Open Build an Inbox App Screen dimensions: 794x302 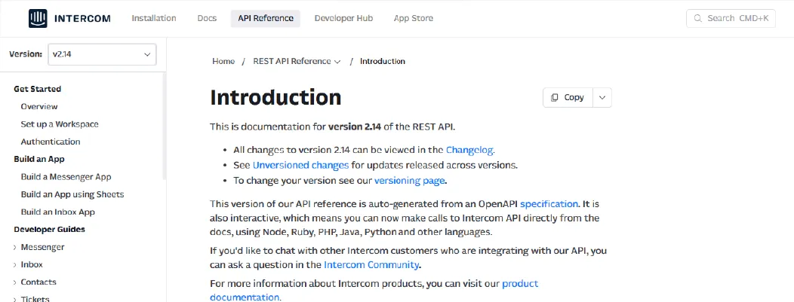pos(57,212)
